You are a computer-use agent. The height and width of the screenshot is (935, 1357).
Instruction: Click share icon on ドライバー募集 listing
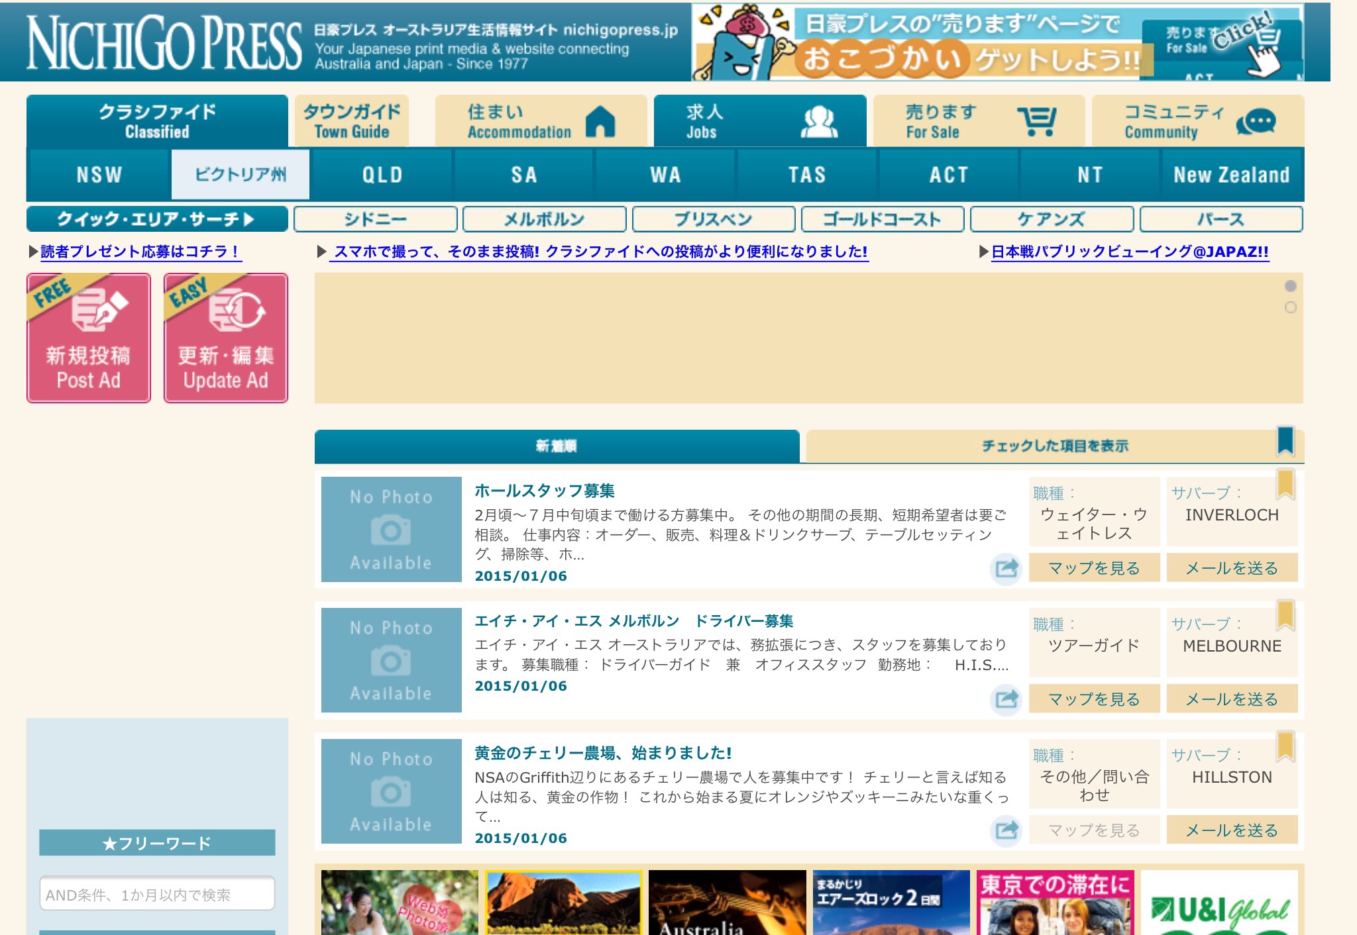(x=1006, y=699)
